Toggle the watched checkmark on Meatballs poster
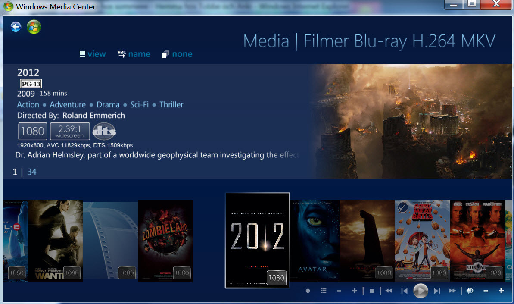Screen dimensions: 514x304 click(x=402, y=207)
